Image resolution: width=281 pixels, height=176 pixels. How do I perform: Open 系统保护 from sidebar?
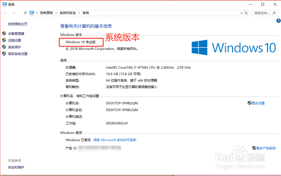(14, 47)
